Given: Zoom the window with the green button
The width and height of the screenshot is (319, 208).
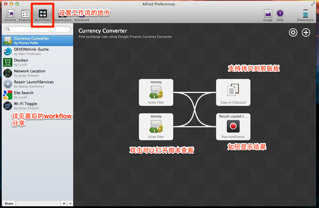Looking at the screenshot, I should [17, 4].
